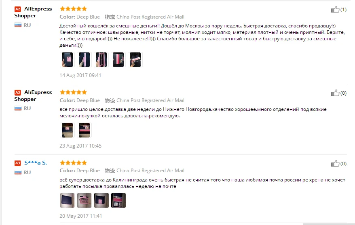Open last photo in 20 May review
Screen dimensions: 355x225
(x=118, y=200)
